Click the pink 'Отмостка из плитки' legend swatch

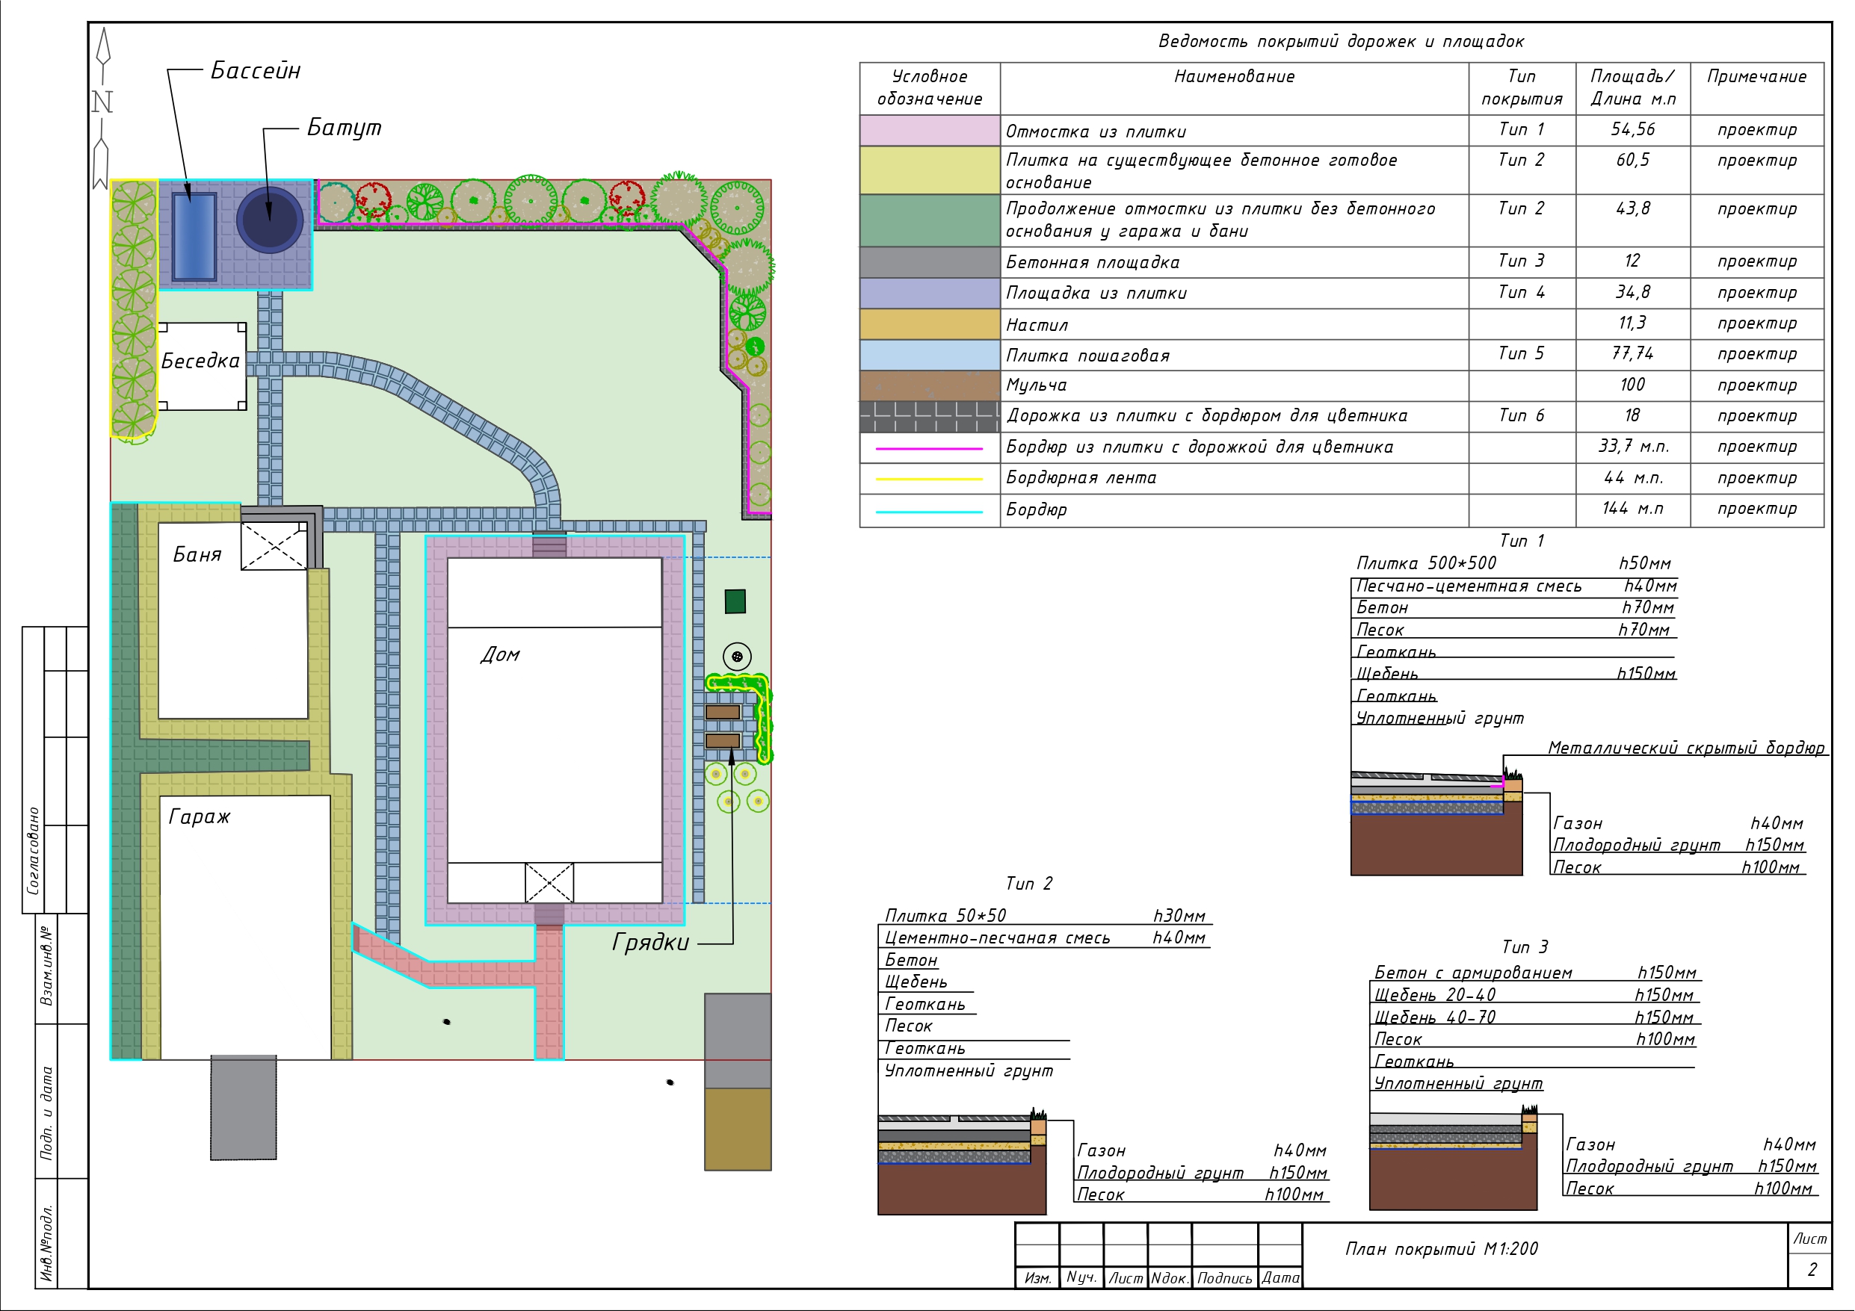(929, 130)
